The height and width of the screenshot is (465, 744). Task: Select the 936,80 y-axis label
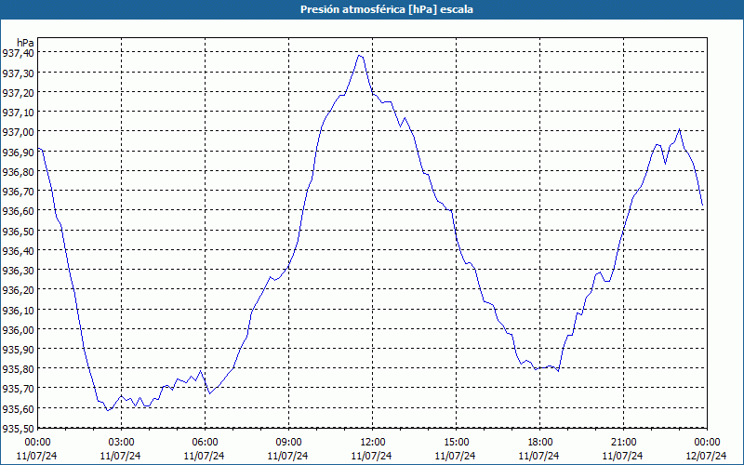18,171
